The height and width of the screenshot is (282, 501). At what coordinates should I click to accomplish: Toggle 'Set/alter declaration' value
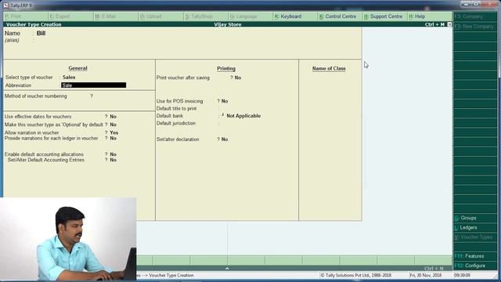click(x=225, y=139)
